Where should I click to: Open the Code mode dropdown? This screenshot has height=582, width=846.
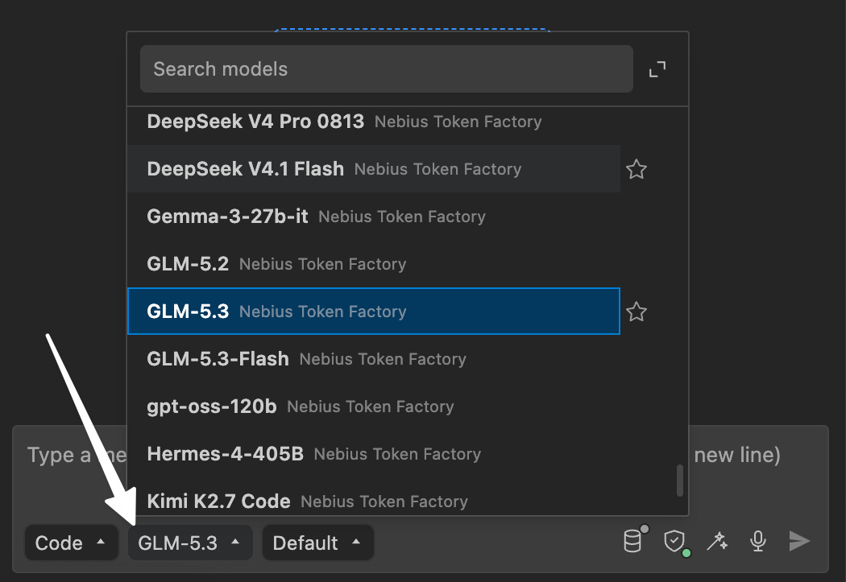71,543
